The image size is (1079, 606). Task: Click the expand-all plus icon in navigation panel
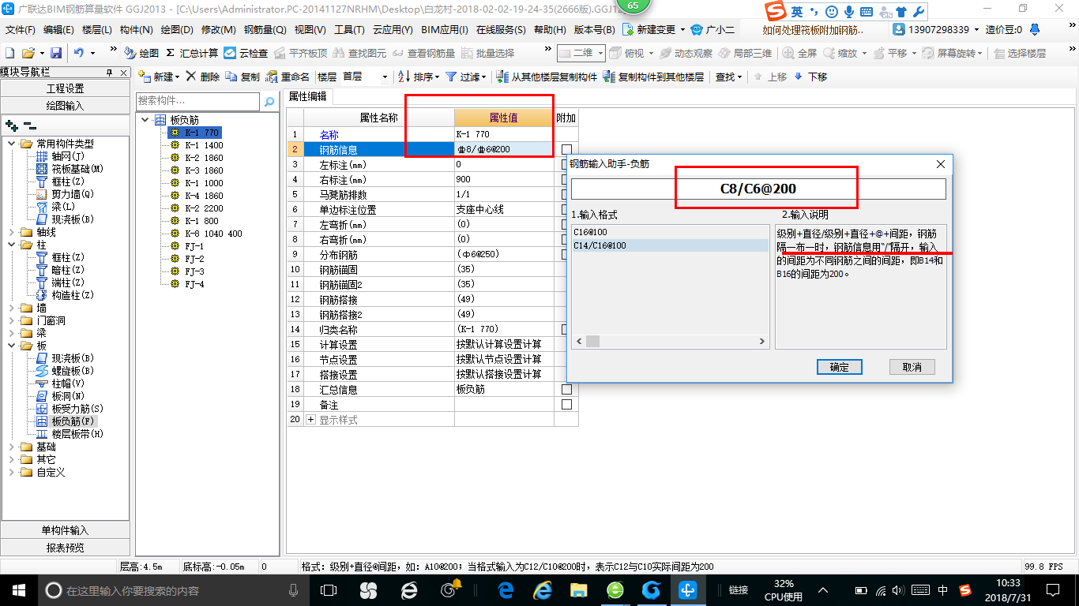[x=11, y=125]
